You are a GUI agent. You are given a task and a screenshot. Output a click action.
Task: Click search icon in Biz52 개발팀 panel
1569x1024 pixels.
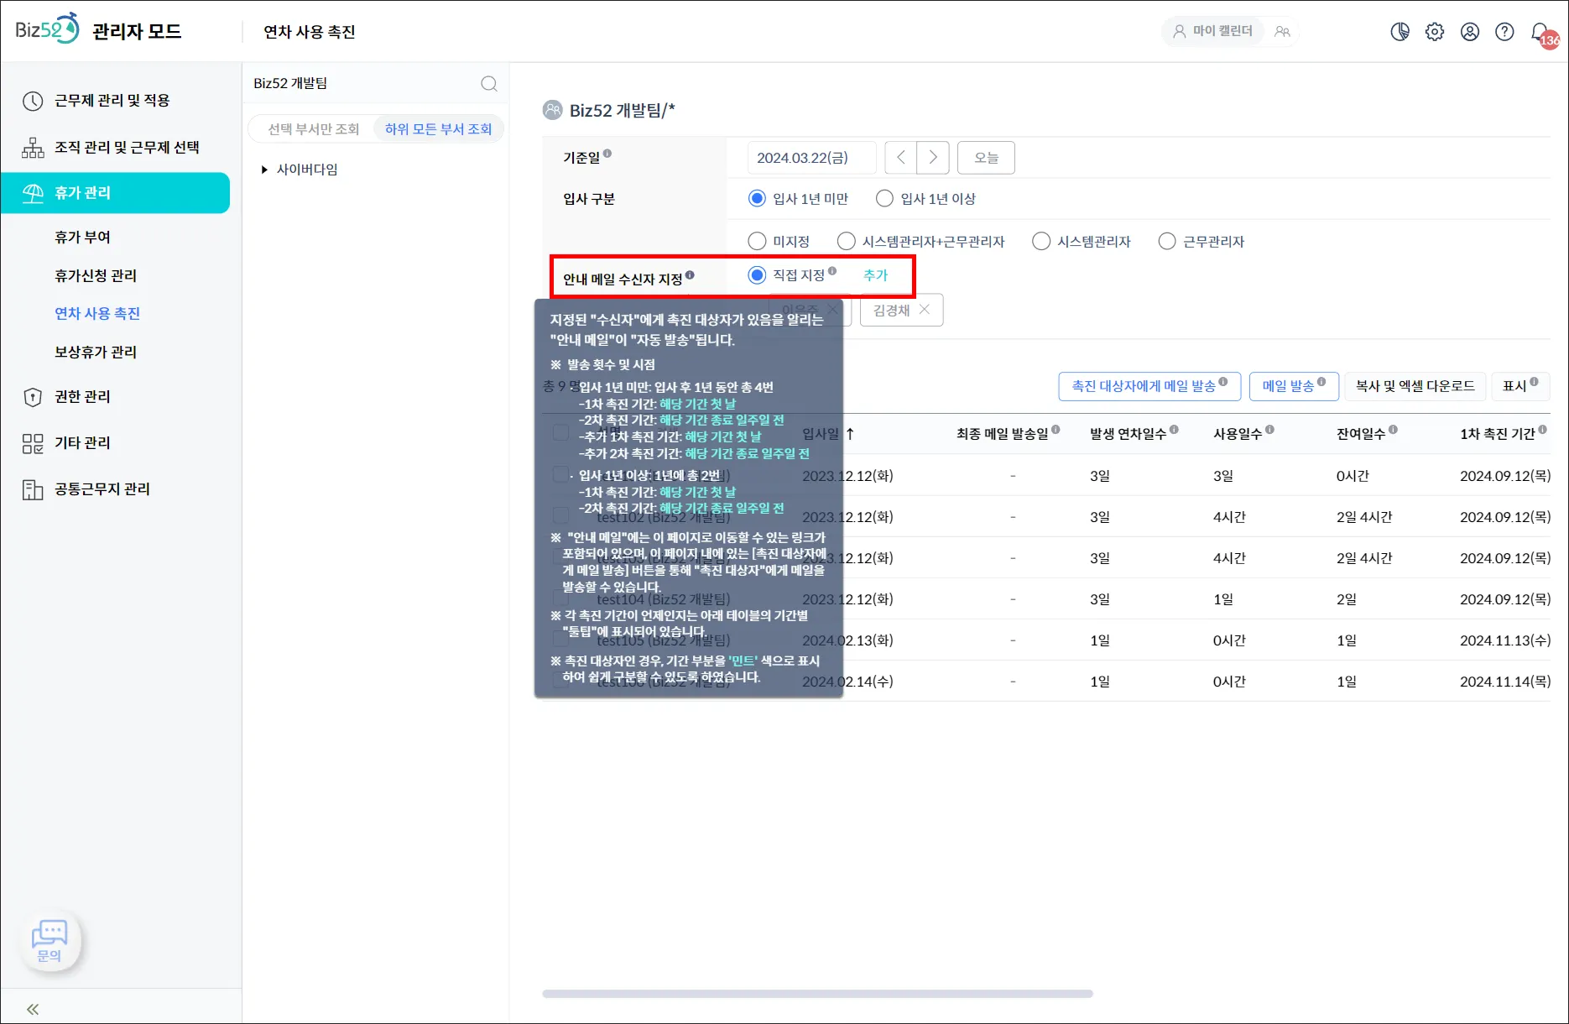coord(489,83)
